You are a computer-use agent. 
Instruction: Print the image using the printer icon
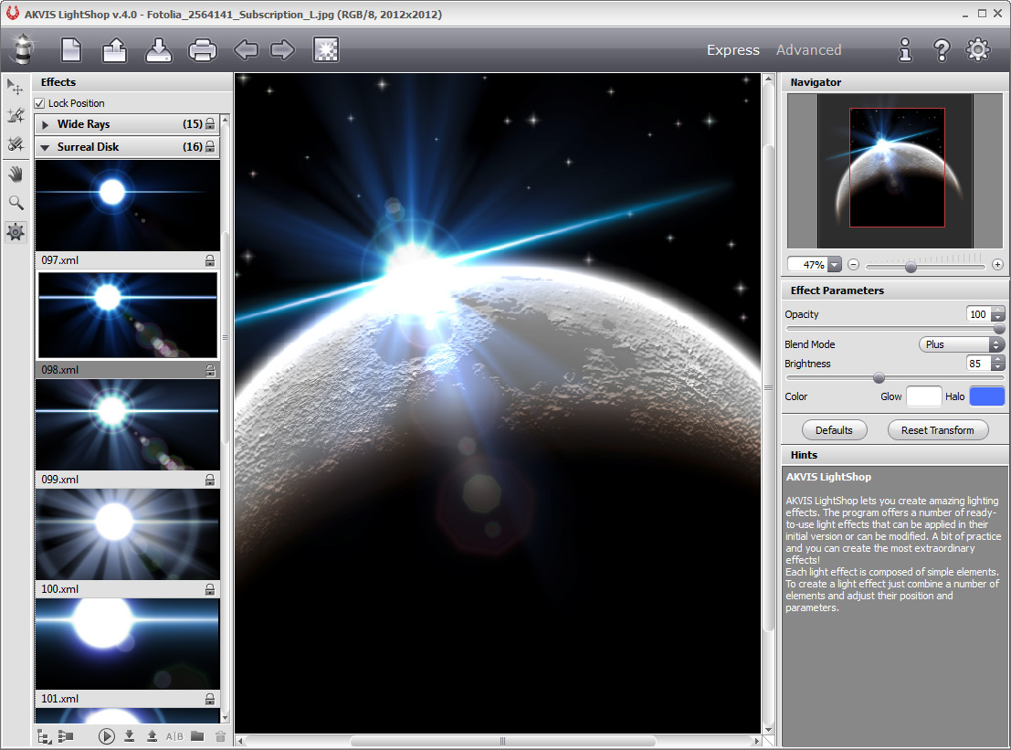[x=203, y=49]
